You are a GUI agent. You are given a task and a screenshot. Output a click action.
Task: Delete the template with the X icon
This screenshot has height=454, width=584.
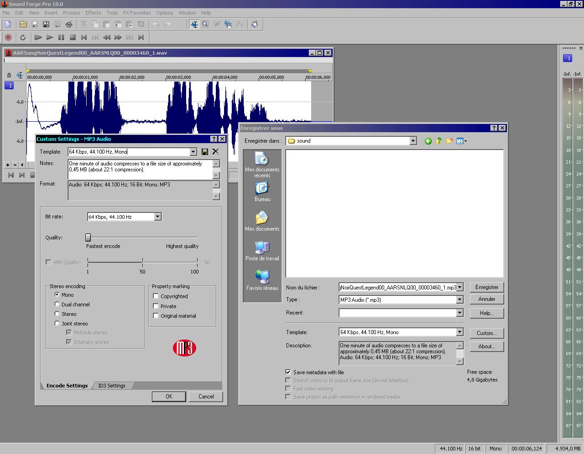215,151
